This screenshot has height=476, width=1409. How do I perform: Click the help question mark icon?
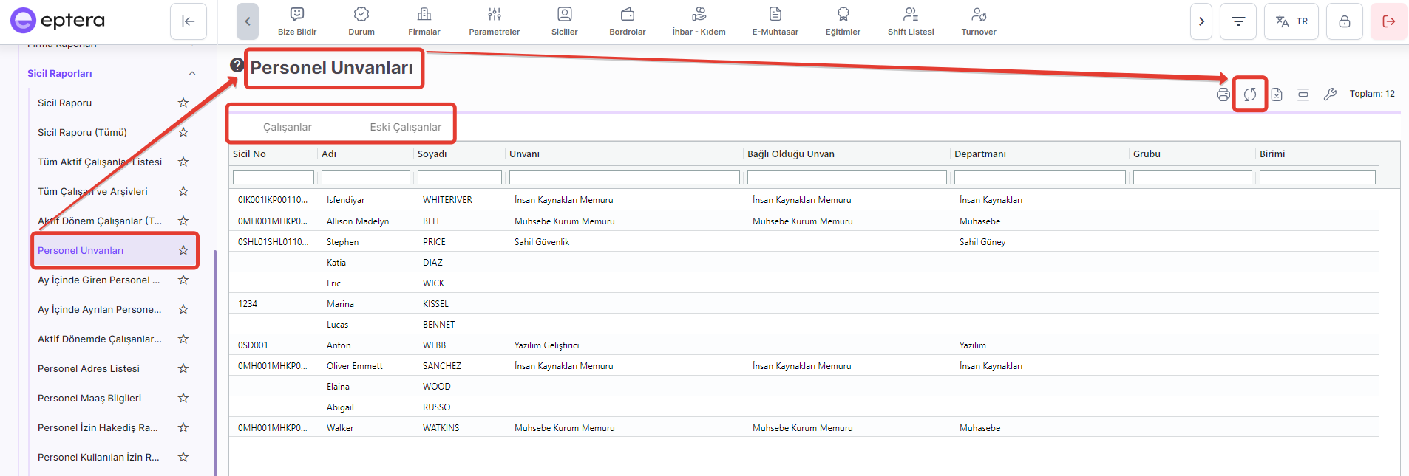point(237,65)
